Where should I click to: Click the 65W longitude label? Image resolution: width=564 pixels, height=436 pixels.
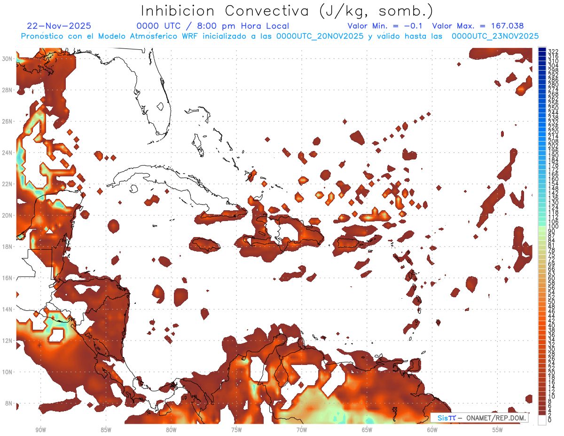pyautogui.click(x=367, y=430)
